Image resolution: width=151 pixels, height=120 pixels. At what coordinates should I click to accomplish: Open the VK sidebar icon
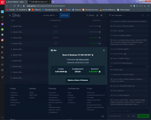click(x=2, y=35)
